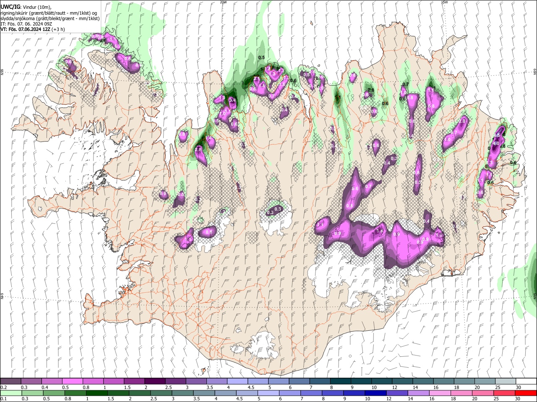Click the bright pink 0.5–0.8 snow scale swatch
Viewport: 537px width, 402px height.
(x=72, y=381)
